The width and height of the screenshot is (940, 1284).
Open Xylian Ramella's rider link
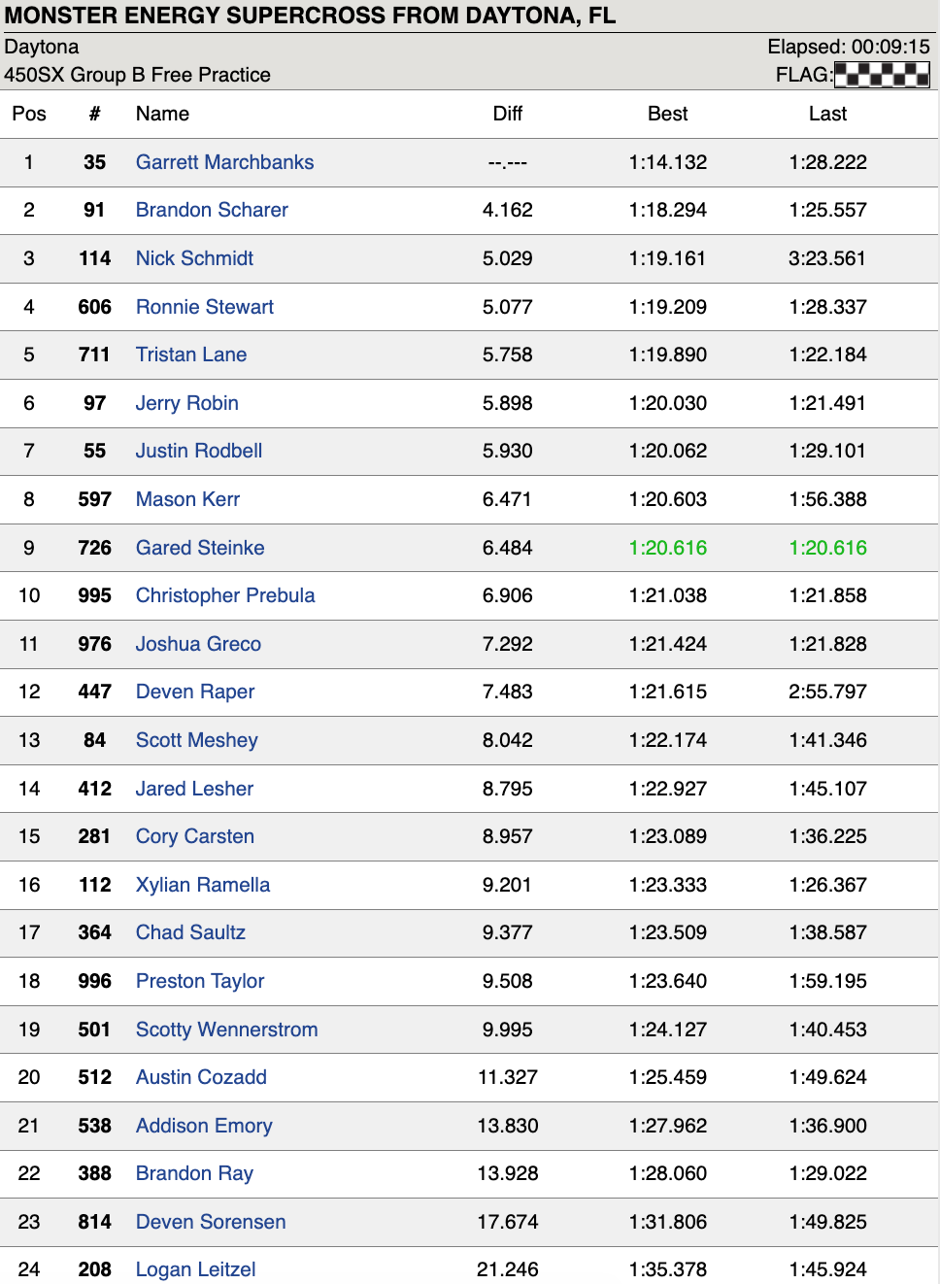(x=203, y=885)
